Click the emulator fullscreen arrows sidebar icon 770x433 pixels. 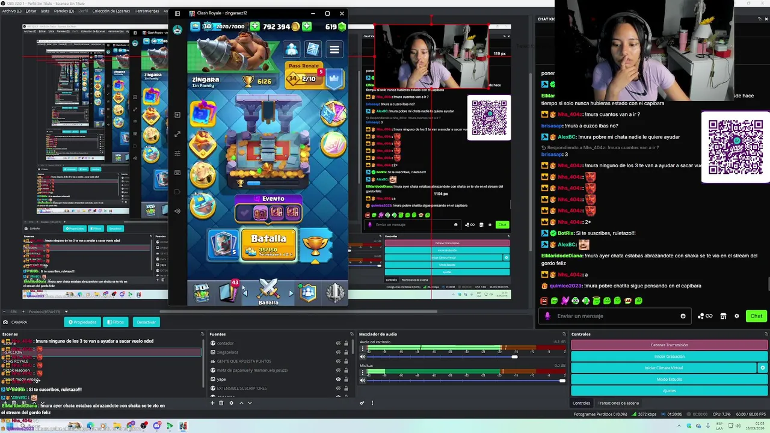(177, 134)
